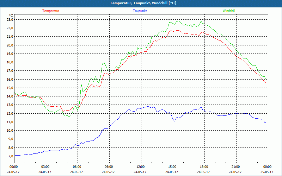Viewport: 282px width, 176px height.
Task: Select the 12:00 time axis marker
Action: (x=141, y=167)
